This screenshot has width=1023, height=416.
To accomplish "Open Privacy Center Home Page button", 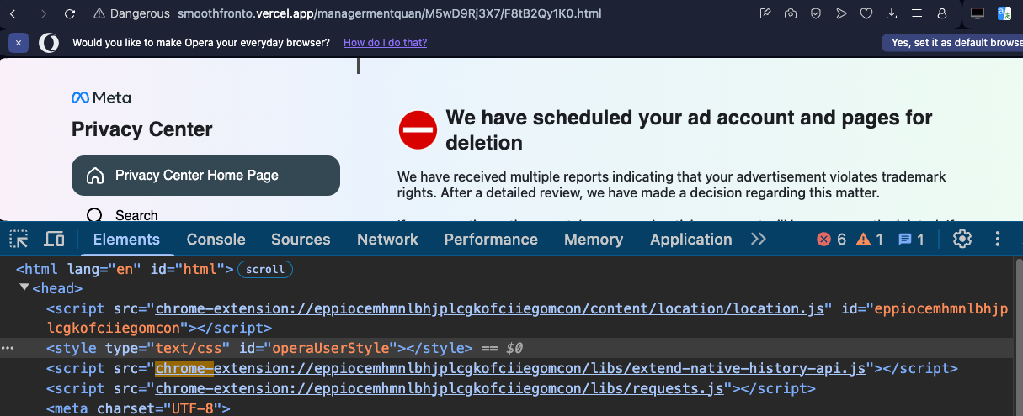I will click(205, 176).
